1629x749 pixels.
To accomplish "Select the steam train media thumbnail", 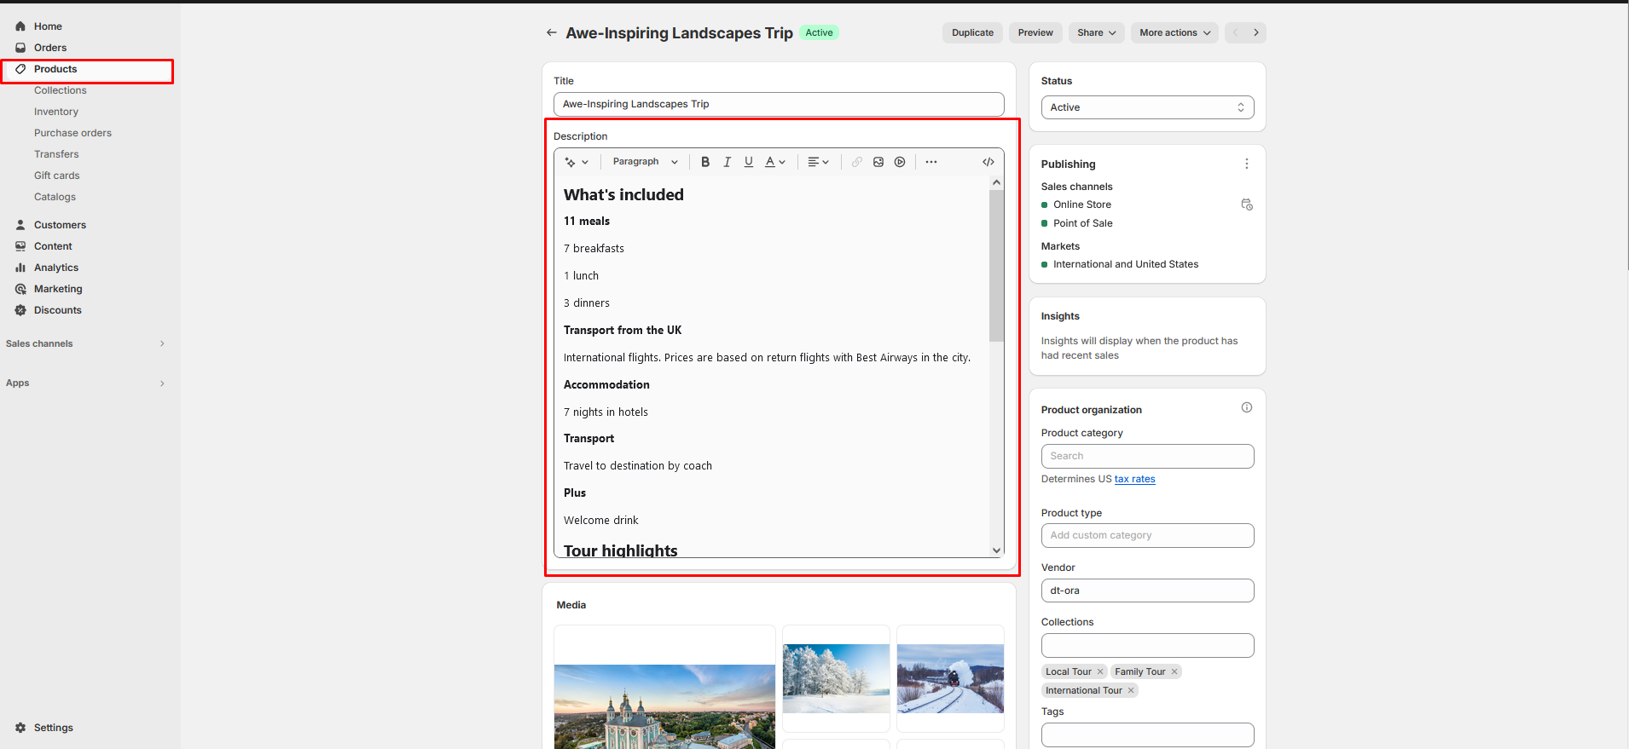I will pyautogui.click(x=950, y=678).
